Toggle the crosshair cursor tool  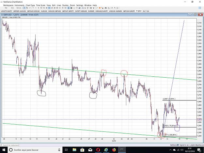coord(69,8)
